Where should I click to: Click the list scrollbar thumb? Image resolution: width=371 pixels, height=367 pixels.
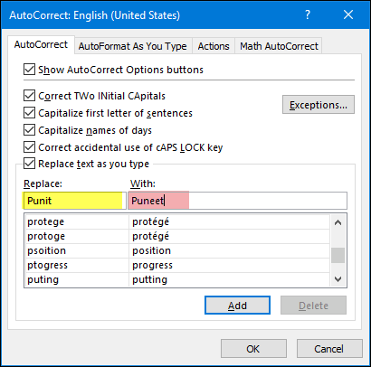point(338,255)
